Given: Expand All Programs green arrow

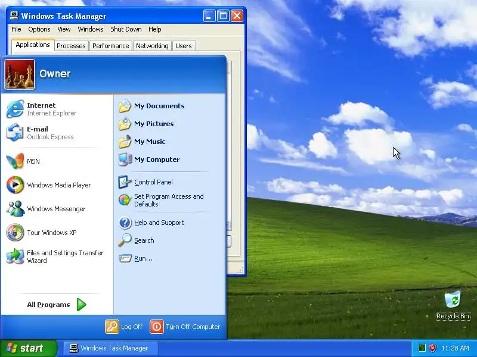Looking at the screenshot, I should (81, 305).
